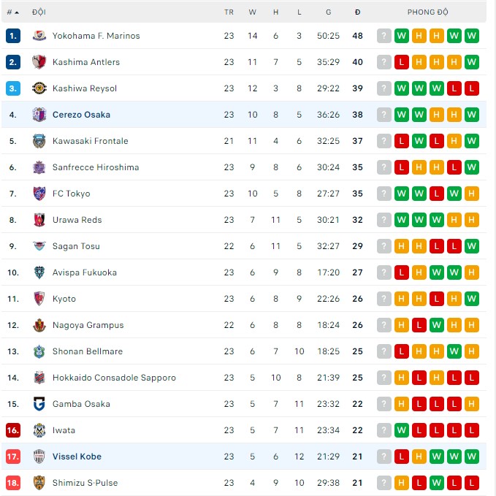Open the Sanfrecce Hiroshima team link
This screenshot has width=496, height=496.
[95, 167]
